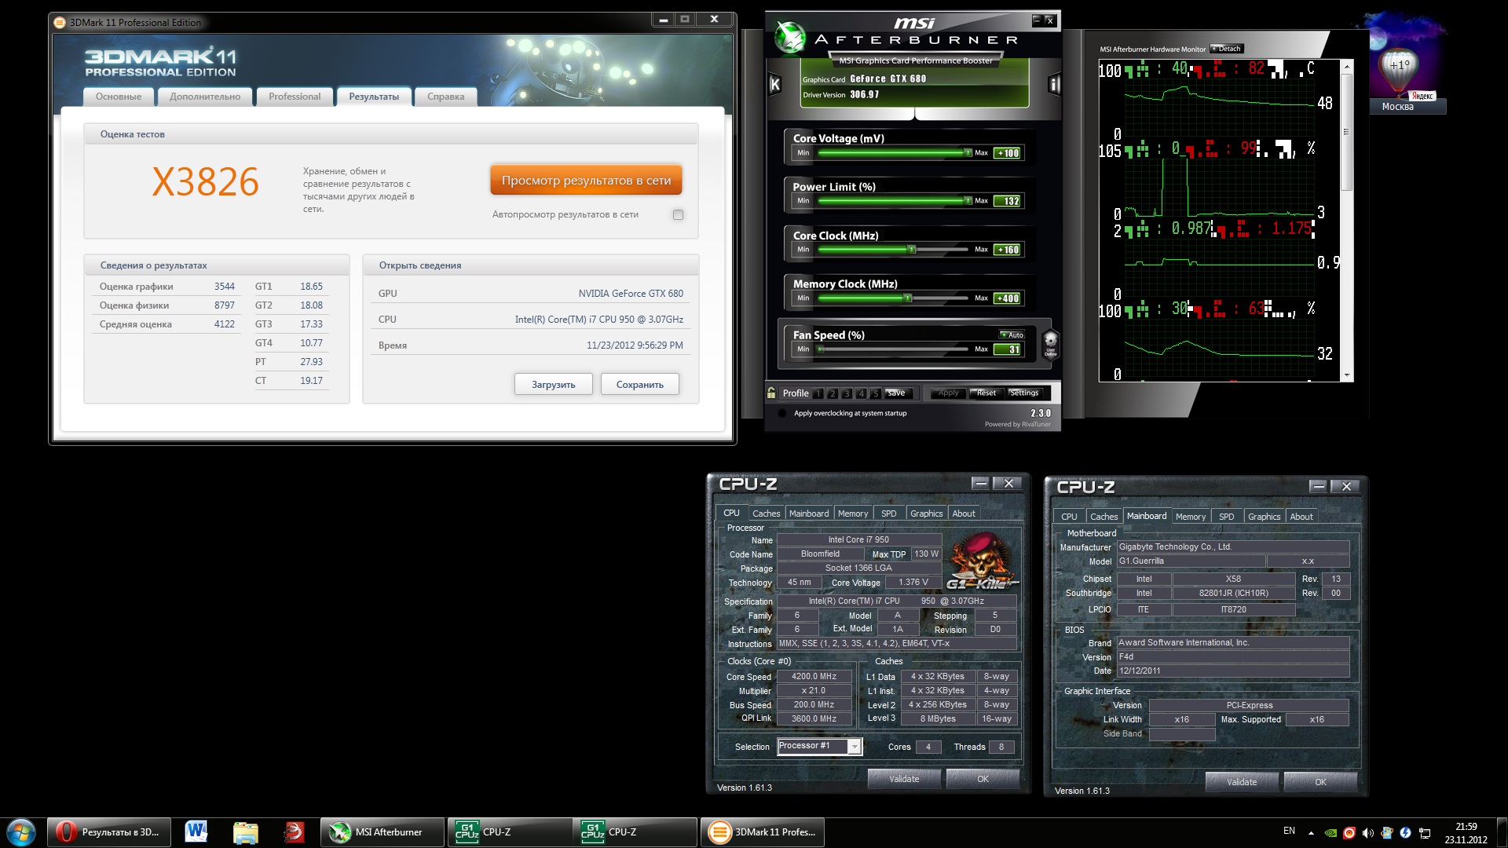
Task: Open Microsoft Word from the taskbar
Action: (196, 832)
